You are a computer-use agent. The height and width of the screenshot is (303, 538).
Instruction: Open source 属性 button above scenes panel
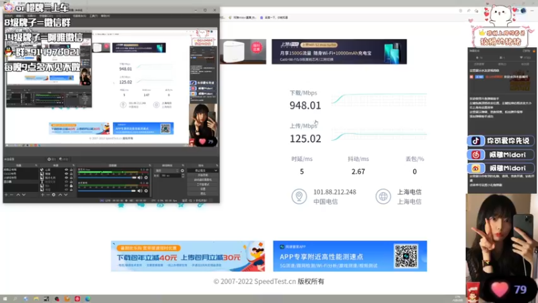(x=51, y=159)
